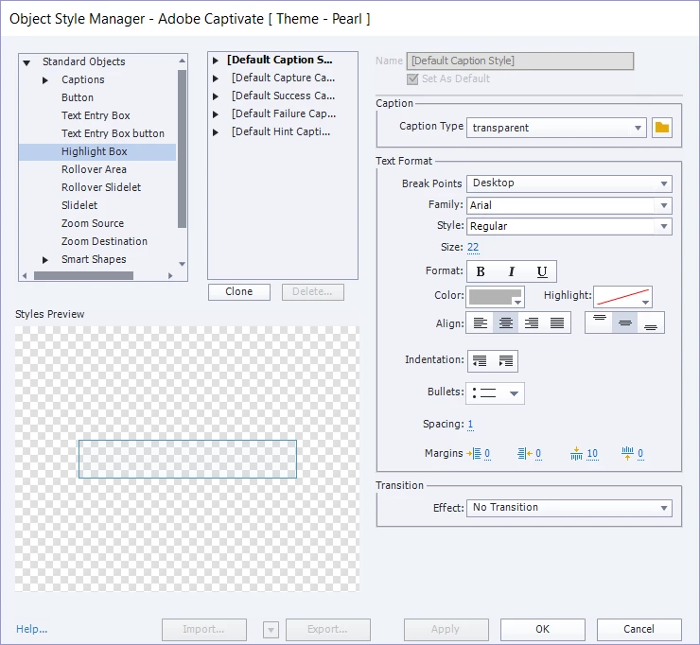Align text to the left
700x645 pixels.
click(x=480, y=322)
